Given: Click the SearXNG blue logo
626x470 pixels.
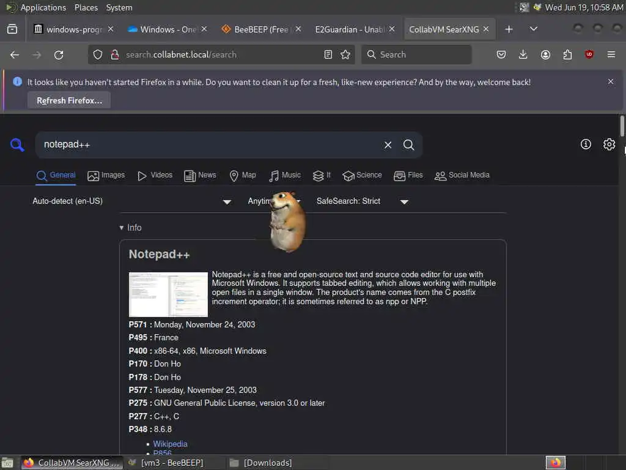Looking at the screenshot, I should (x=17, y=144).
